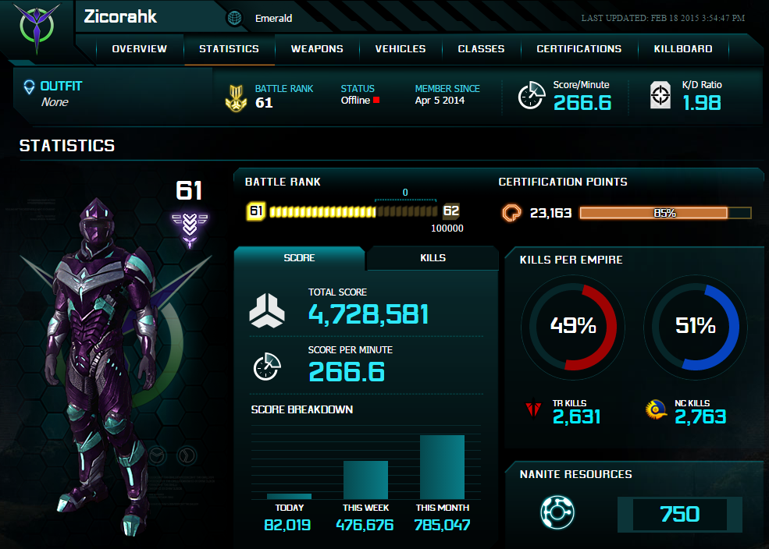Click the Zicorahk character name
Viewport: 769px width, 549px height.
(120, 16)
